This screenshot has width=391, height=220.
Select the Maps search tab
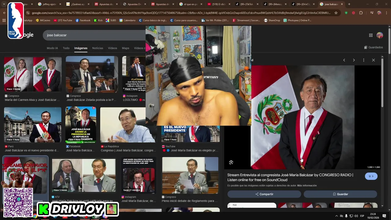tap(126, 48)
